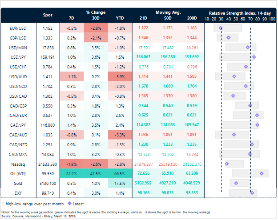Image resolution: width=278 pixels, height=220 pixels.
Task: Click the USD/AUD YTD -5.9% cell
Action: (x=120, y=76)
